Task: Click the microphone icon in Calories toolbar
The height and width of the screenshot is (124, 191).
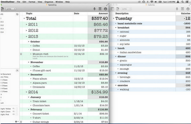Action: click(x=177, y=9)
